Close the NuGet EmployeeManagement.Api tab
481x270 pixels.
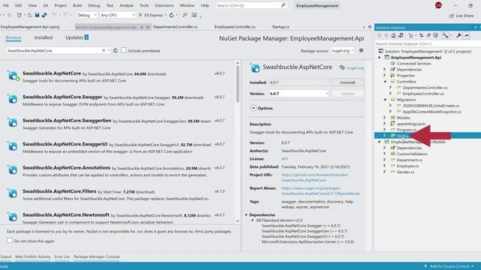coord(147,27)
